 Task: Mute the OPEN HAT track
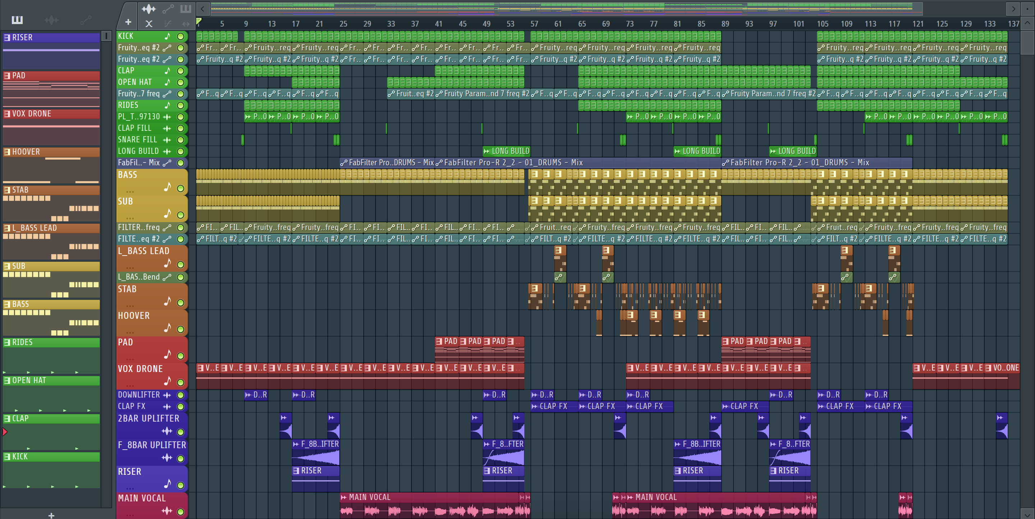point(181,82)
